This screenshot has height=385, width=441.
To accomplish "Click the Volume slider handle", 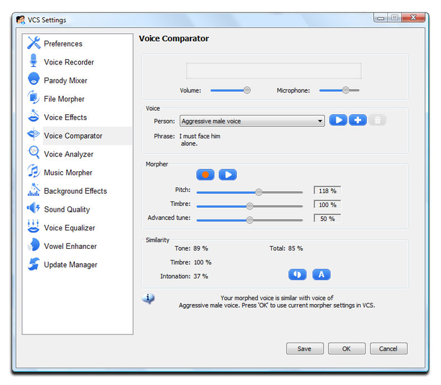I will [247, 90].
